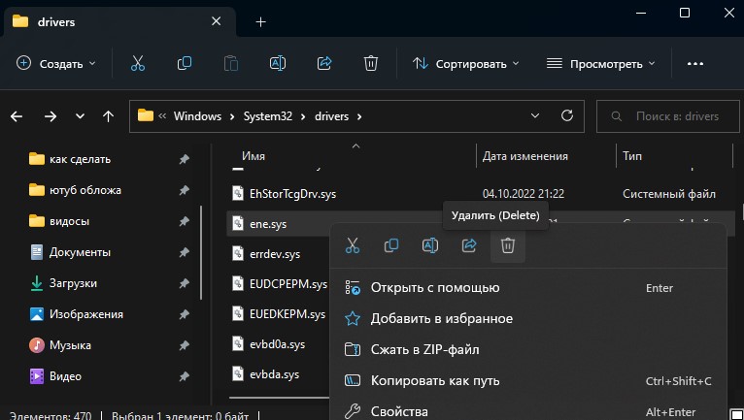
Task: Choose Добавить в избранное from context menu
Action: (528, 318)
